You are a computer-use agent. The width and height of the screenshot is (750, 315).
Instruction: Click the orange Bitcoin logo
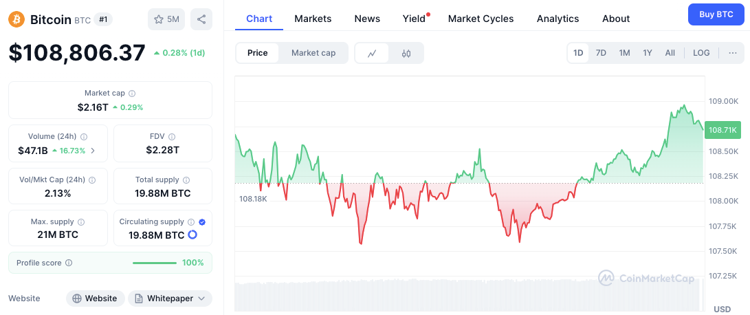pos(16,19)
